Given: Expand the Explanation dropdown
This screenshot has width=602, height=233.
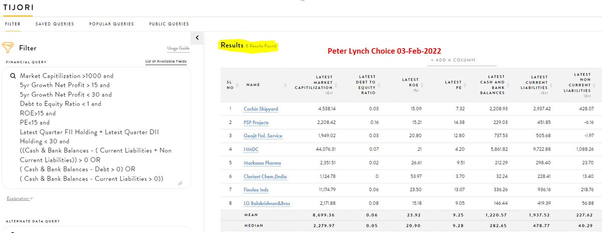Looking at the screenshot, I should pyautogui.click(x=20, y=198).
